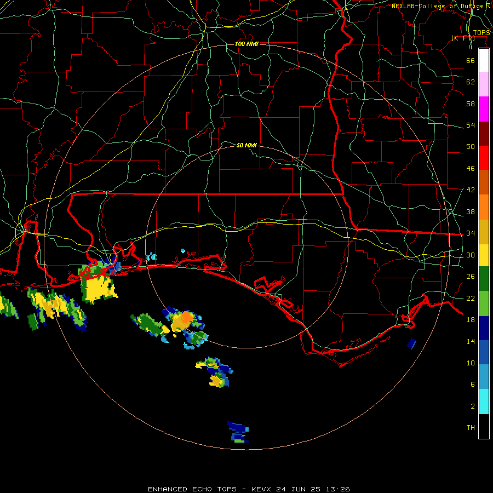Click the magenta 58 kft legend swatch

coord(484,109)
